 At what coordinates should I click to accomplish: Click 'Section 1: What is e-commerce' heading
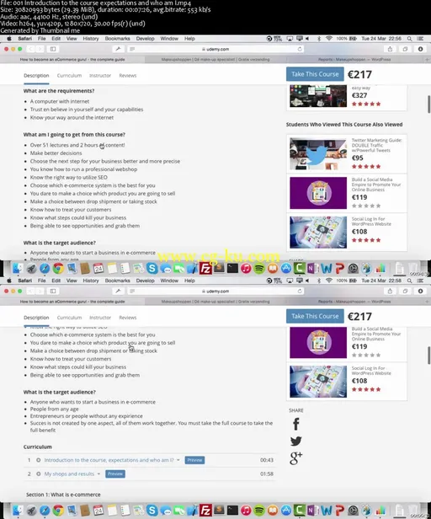[63, 495]
